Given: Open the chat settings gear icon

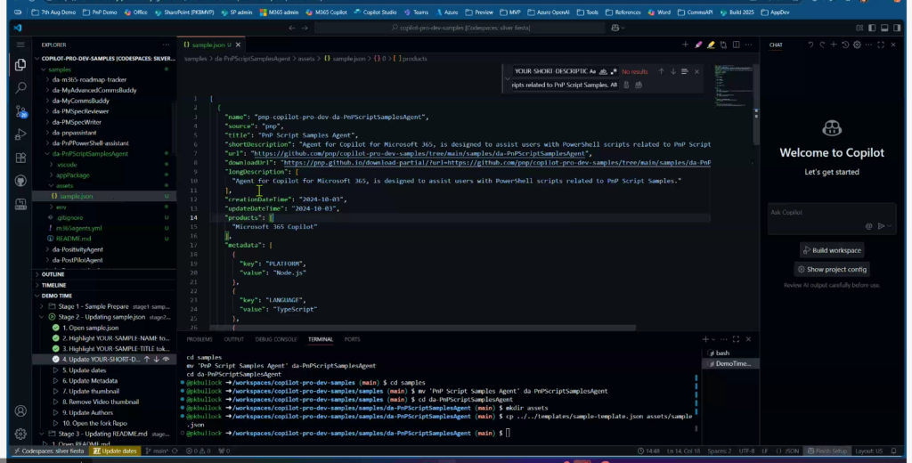Looking at the screenshot, I should [x=857, y=45].
